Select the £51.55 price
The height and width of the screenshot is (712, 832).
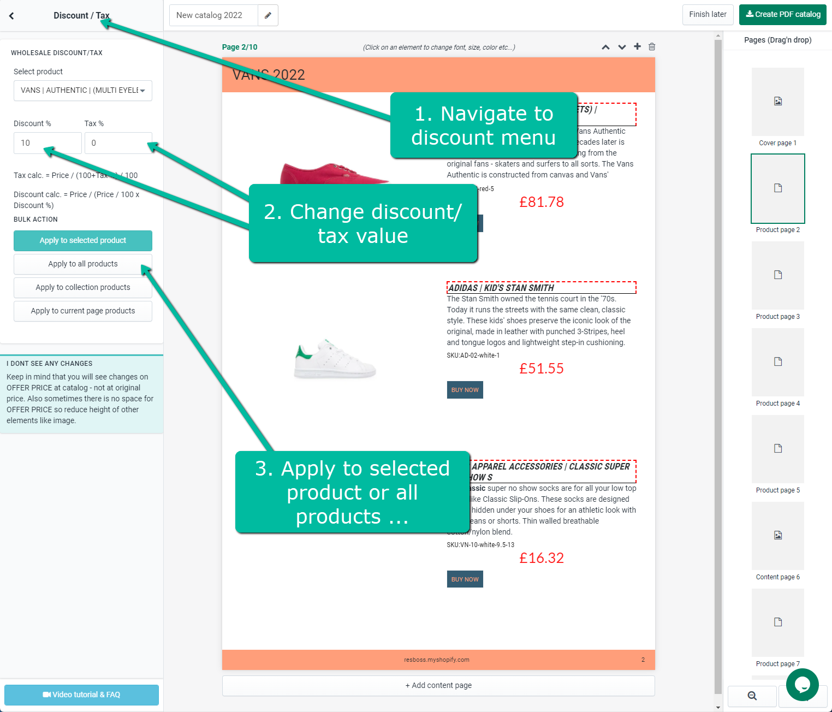(x=542, y=369)
